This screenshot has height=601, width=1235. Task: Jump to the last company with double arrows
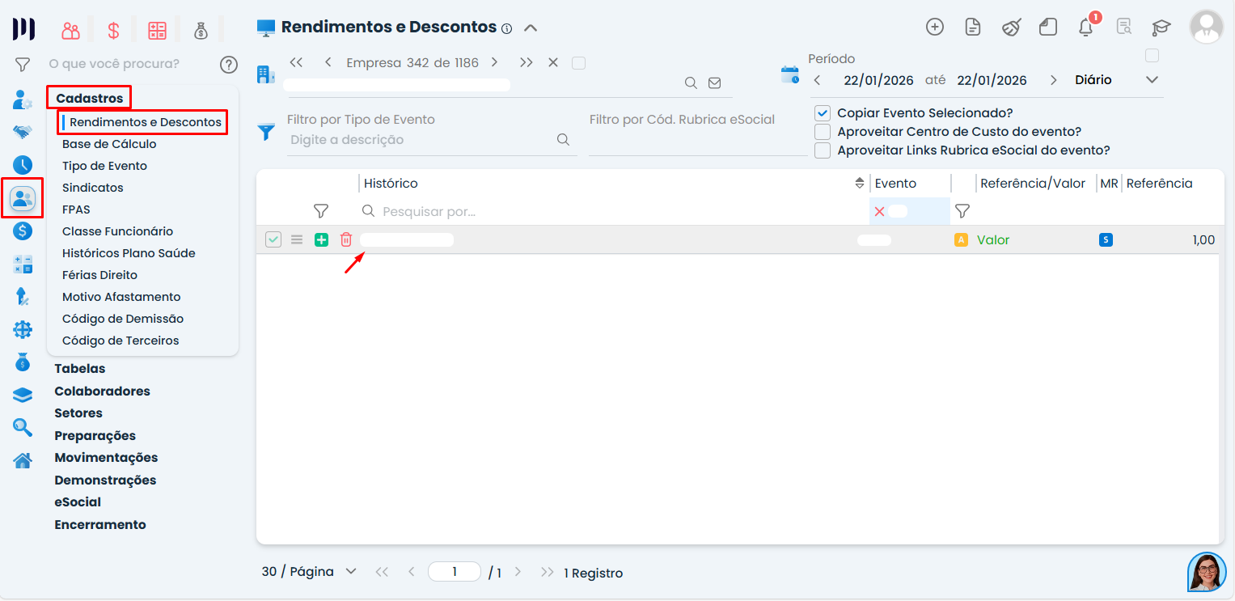pyautogui.click(x=527, y=62)
